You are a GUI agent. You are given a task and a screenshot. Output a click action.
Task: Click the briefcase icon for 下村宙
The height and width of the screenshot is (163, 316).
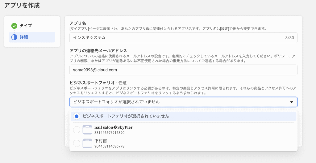point(87,144)
